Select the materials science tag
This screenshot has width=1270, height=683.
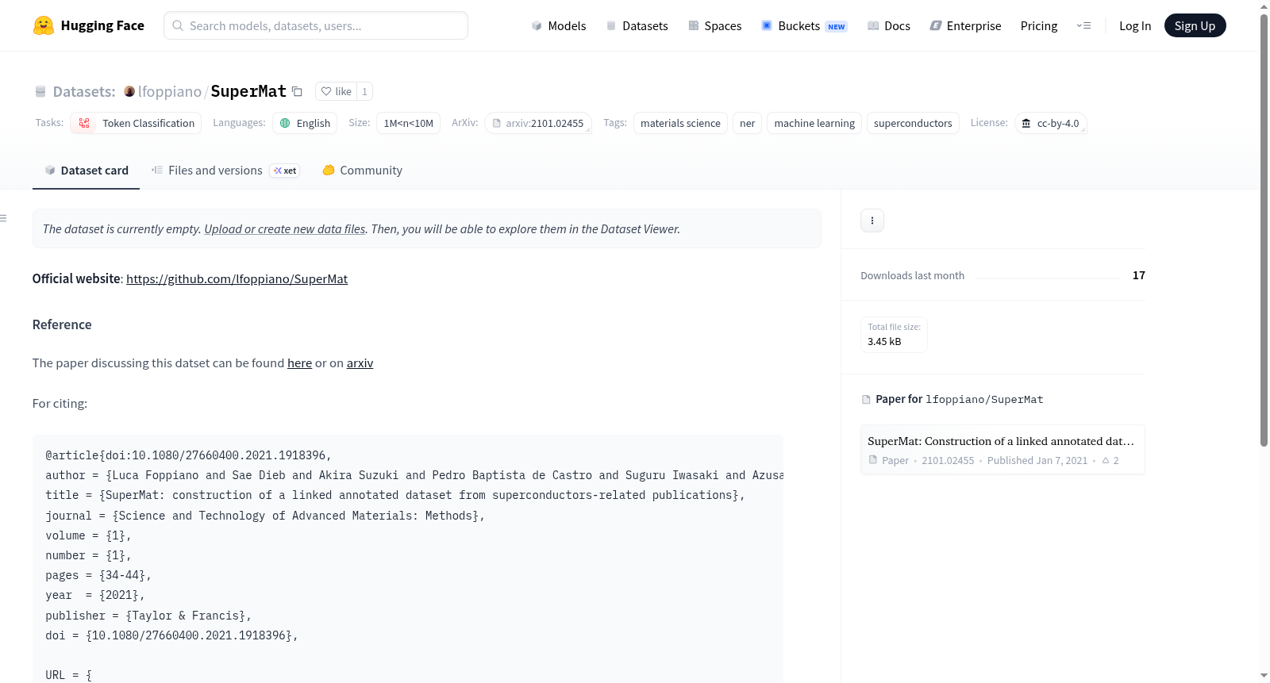(680, 123)
